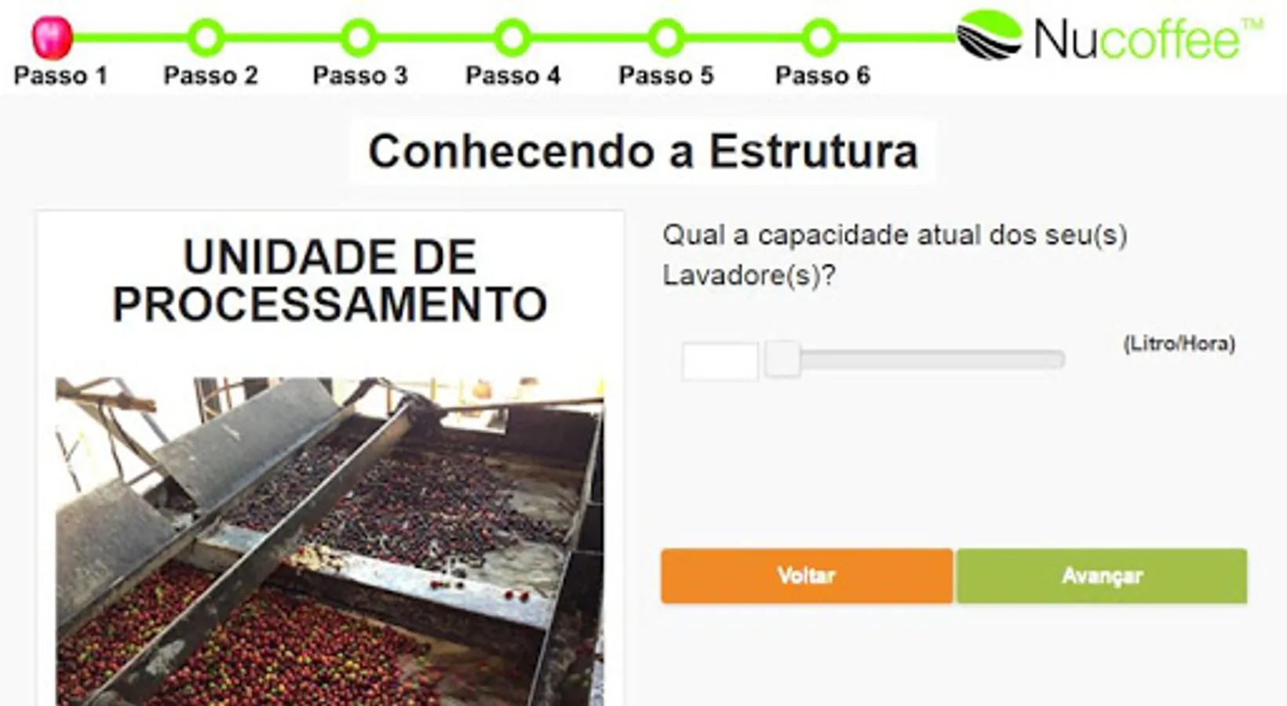
Task: Click the Litro/Hora capacity slider handle
Action: [x=782, y=359]
